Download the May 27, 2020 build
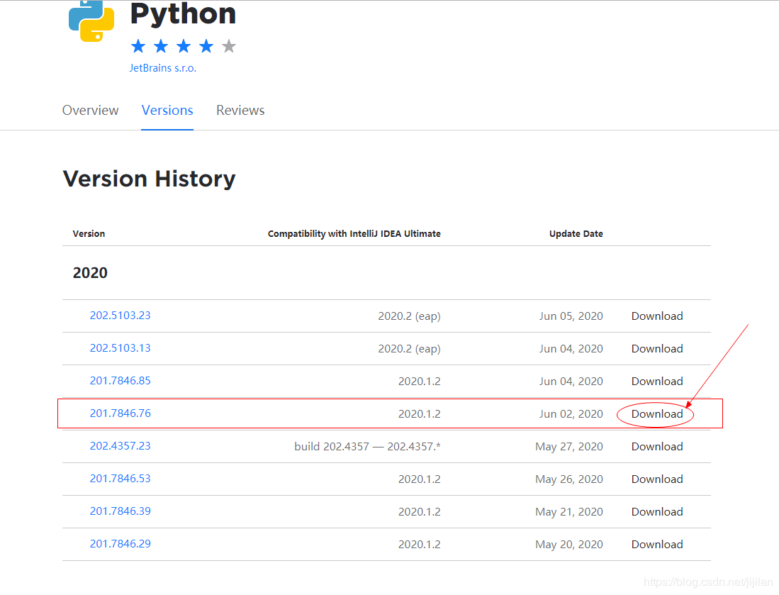This screenshot has height=595, width=779. click(x=657, y=447)
